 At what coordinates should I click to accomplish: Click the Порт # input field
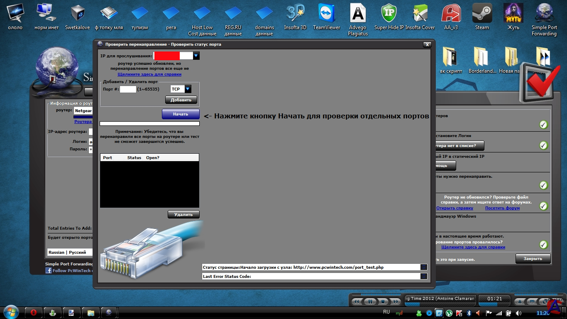(x=128, y=89)
